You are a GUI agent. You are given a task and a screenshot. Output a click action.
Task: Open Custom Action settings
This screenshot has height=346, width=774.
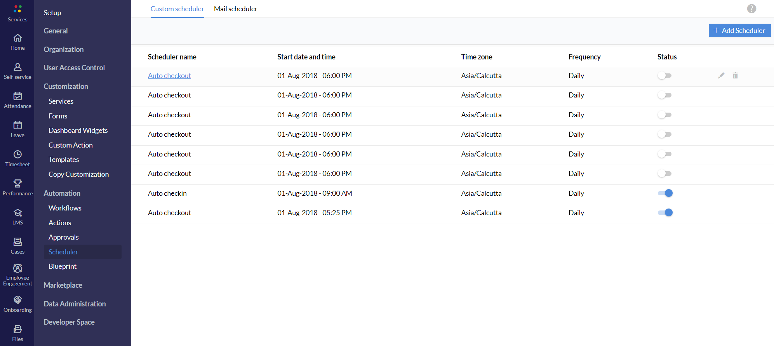[x=71, y=145]
